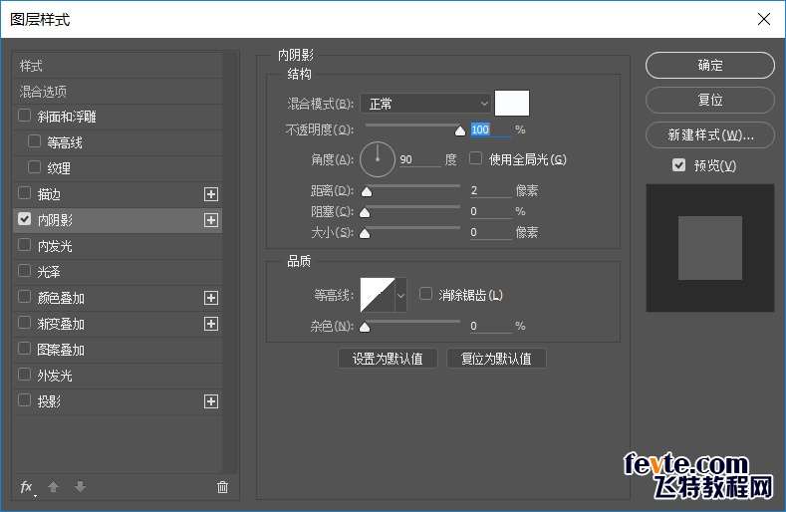Click the delete effect trash icon
Image resolution: width=786 pixels, height=512 pixels.
pos(222,486)
